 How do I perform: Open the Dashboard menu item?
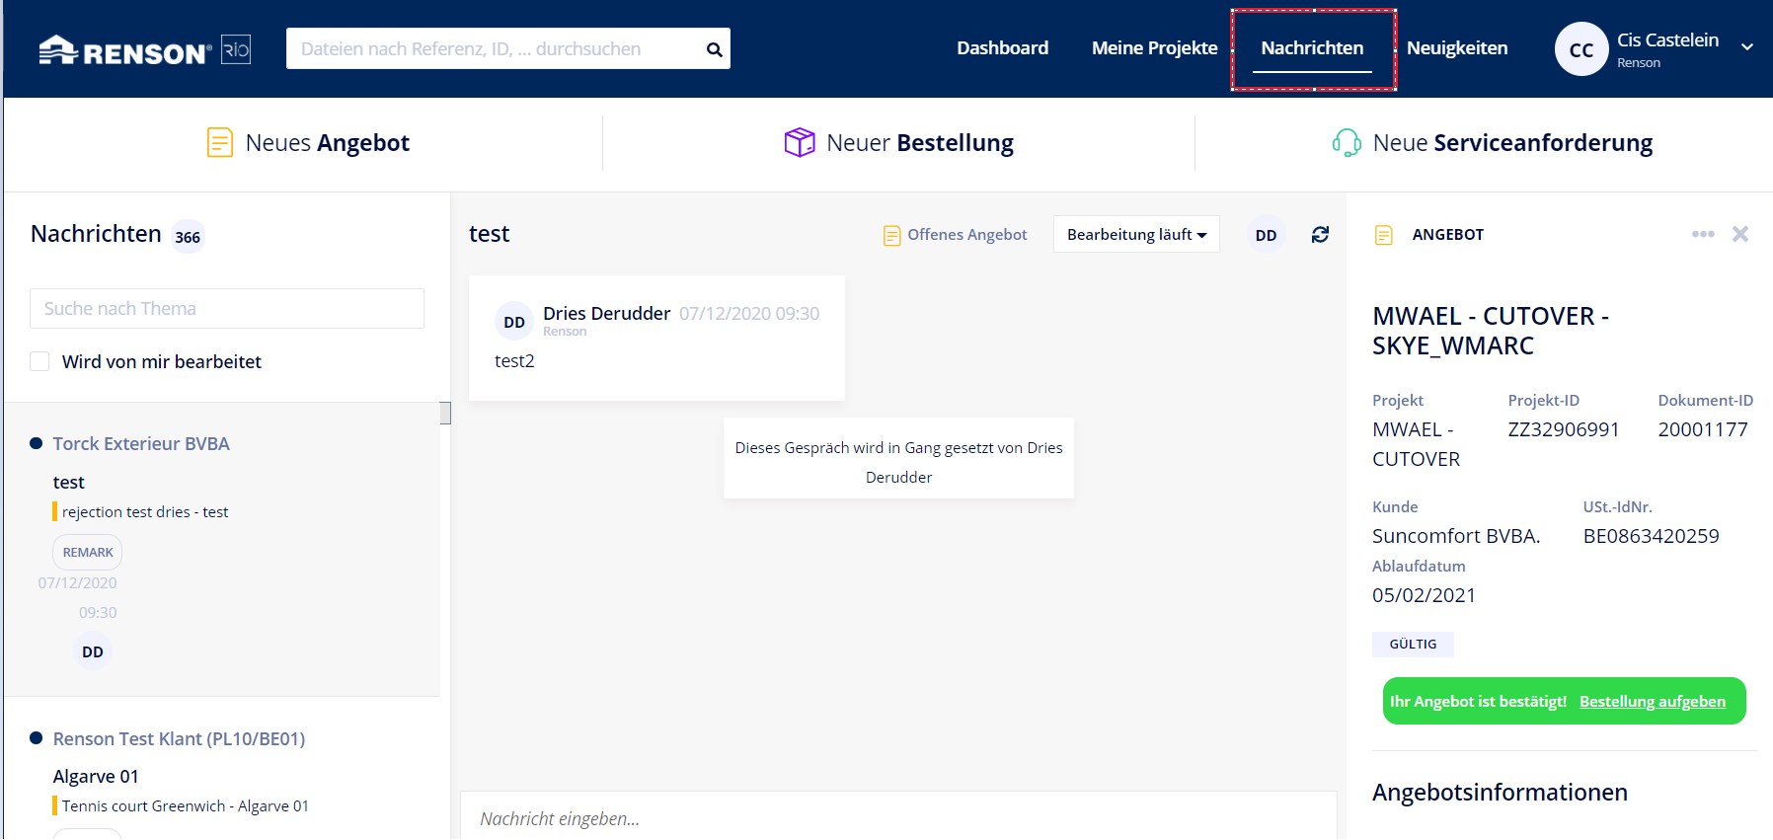pyautogui.click(x=1002, y=48)
